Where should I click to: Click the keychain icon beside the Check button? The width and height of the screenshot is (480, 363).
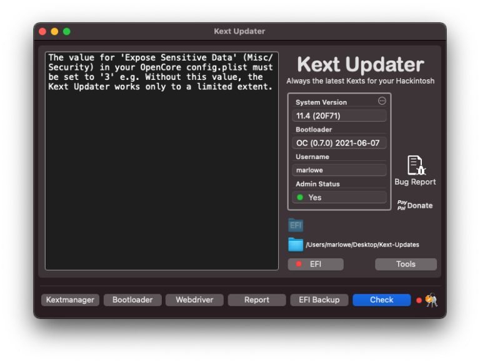click(x=432, y=300)
